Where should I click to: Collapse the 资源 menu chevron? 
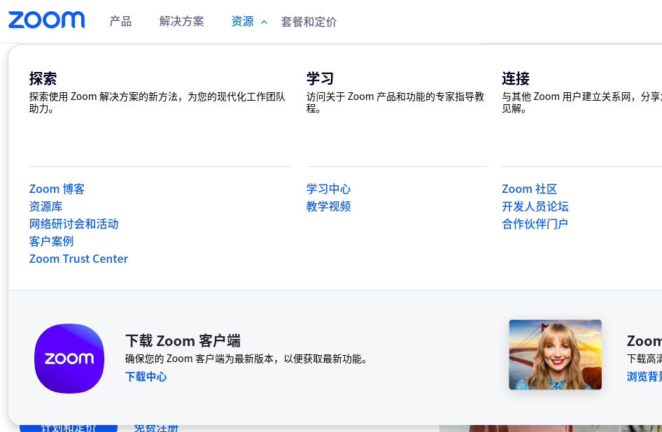pos(264,22)
